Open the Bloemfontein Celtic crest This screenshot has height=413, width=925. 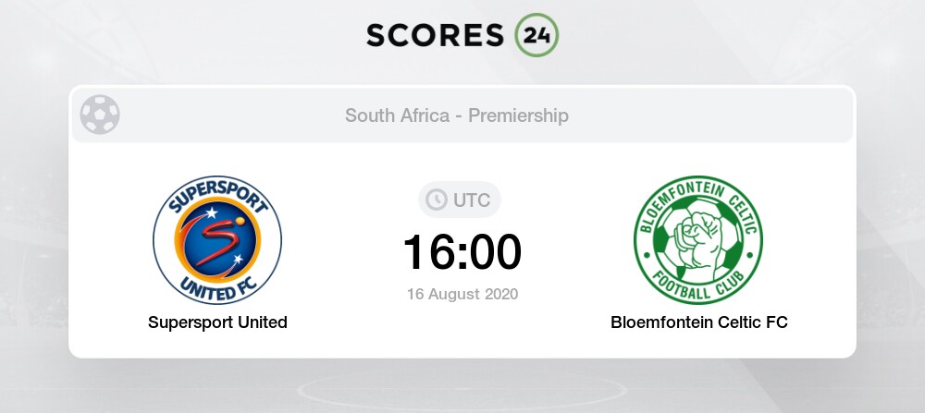[x=698, y=240]
